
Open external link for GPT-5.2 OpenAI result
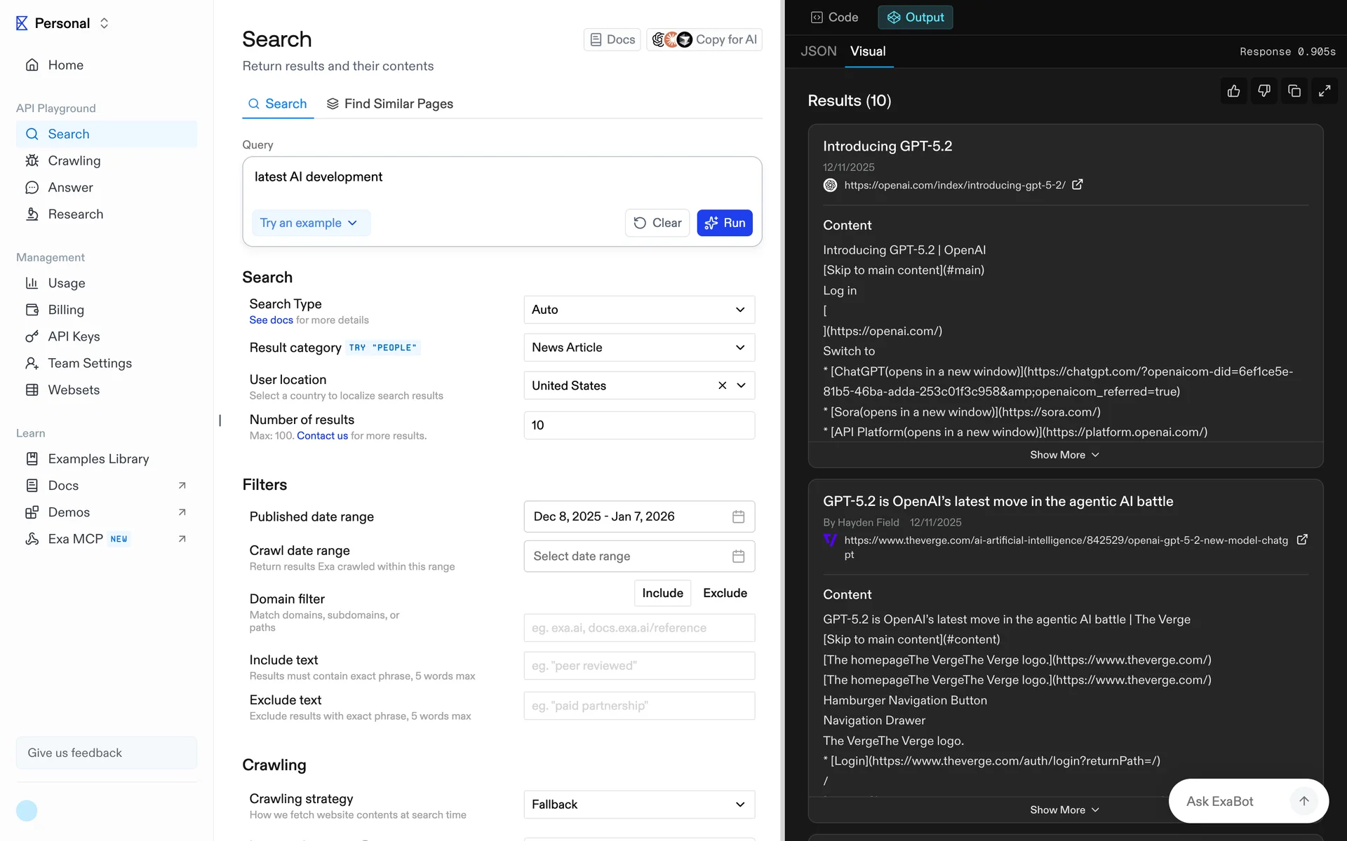1078,184
